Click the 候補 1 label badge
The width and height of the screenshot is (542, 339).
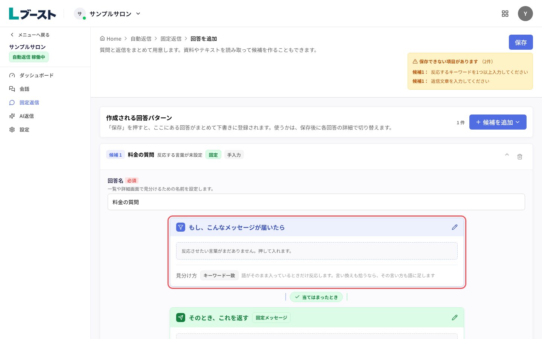(x=116, y=155)
